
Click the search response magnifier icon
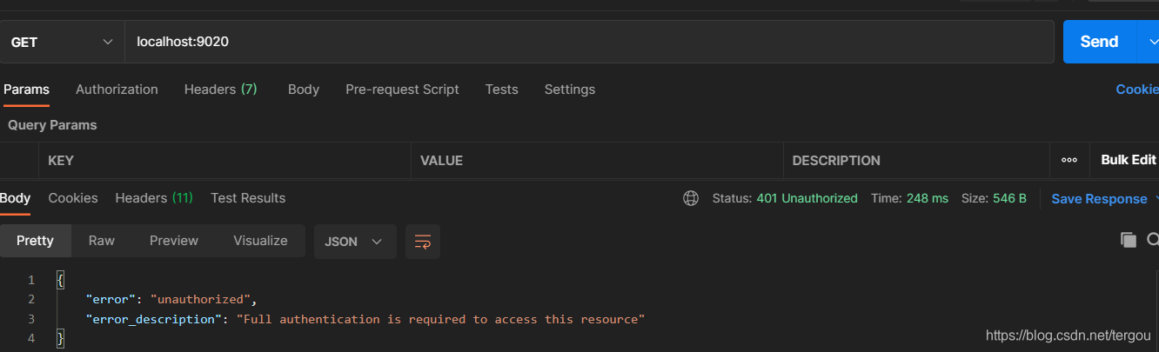click(x=1153, y=240)
